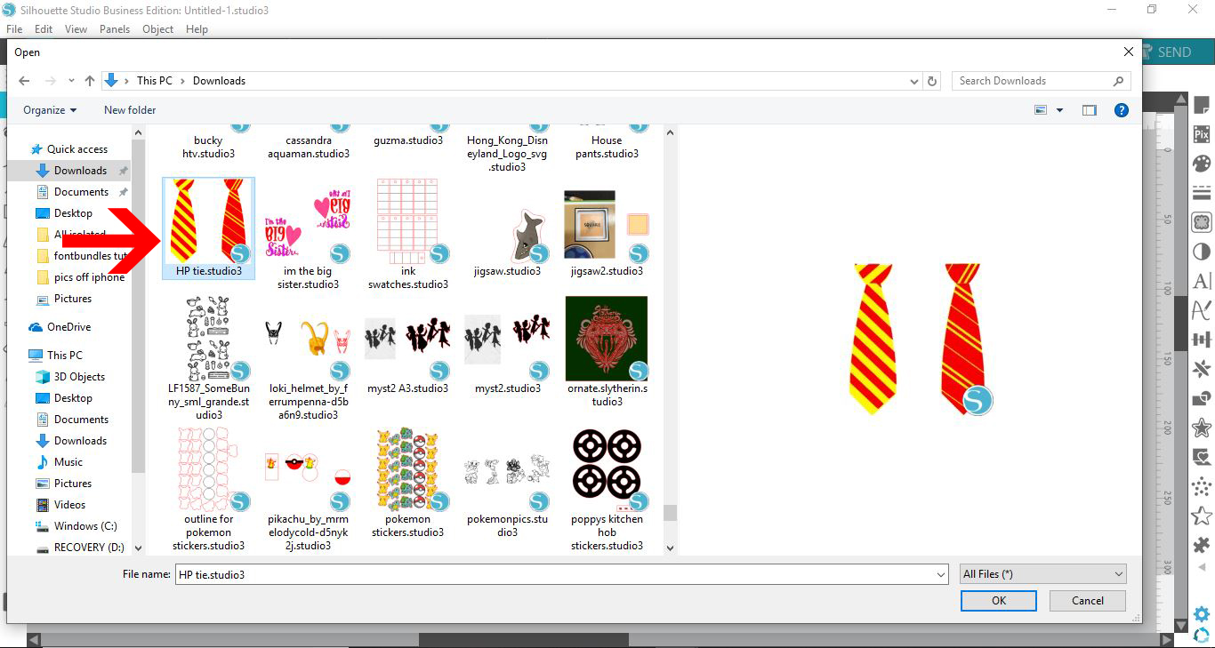This screenshot has height=648, width=1215.
Task: Select Downloads under Quick access
Action: (81, 171)
